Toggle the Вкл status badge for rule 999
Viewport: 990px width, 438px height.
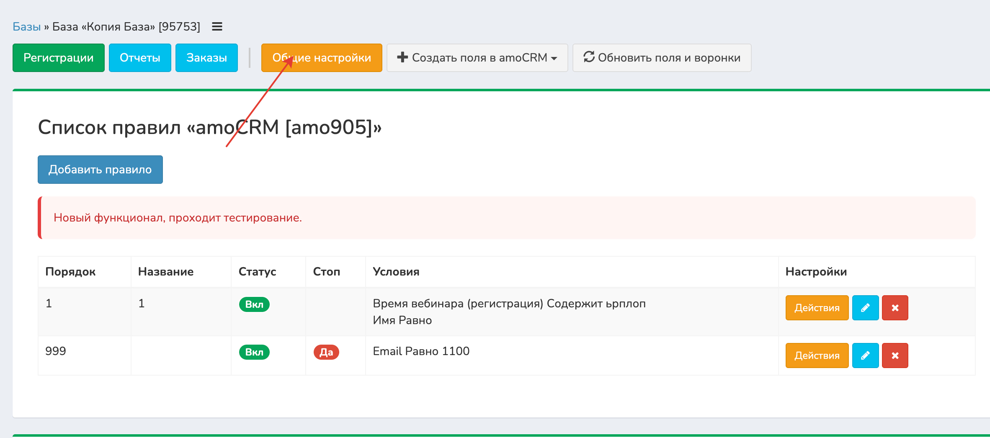point(254,352)
